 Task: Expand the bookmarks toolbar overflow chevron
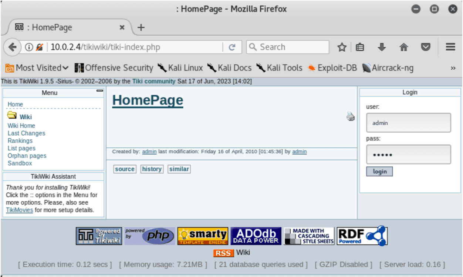pos(453,68)
